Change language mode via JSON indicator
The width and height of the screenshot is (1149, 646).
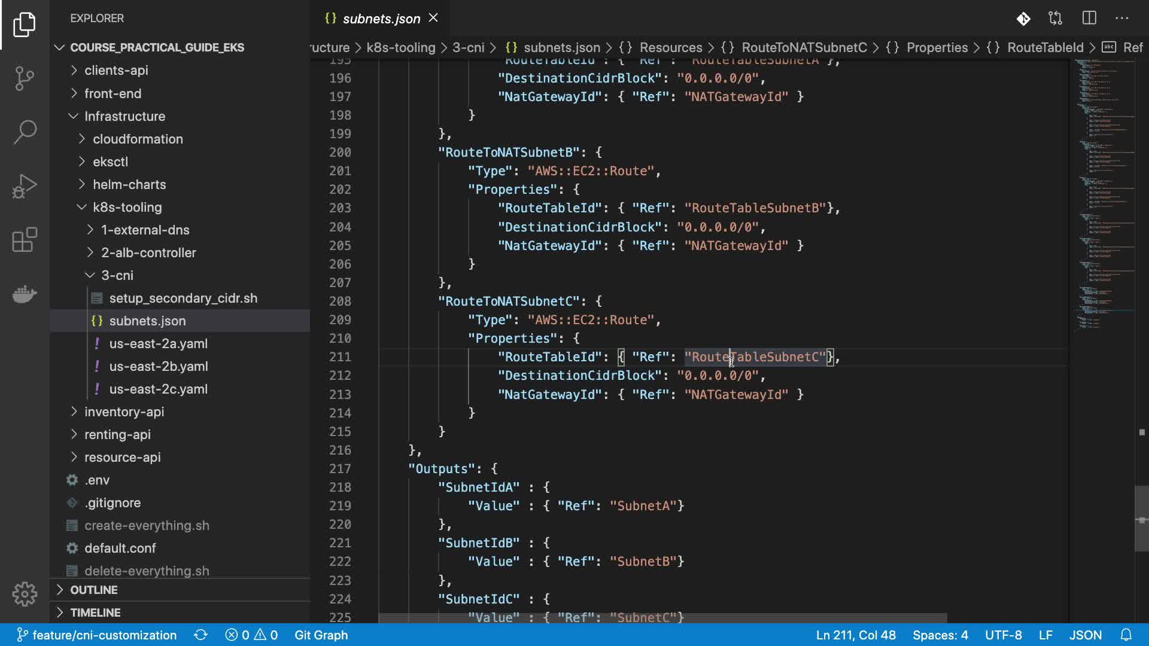pyautogui.click(x=1085, y=635)
